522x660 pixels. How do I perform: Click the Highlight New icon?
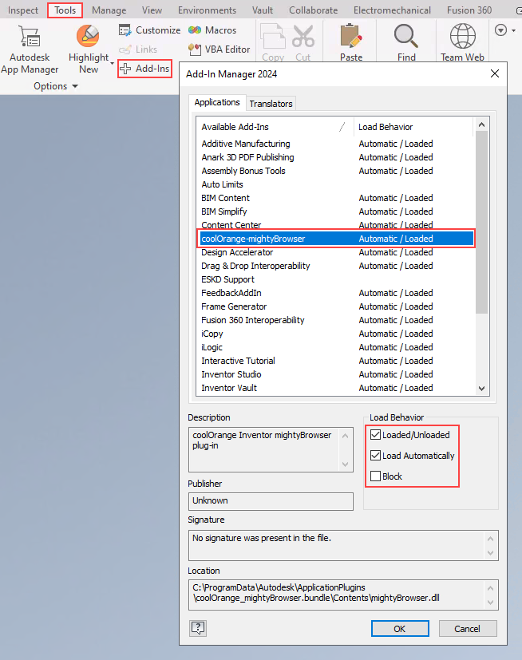point(88,36)
